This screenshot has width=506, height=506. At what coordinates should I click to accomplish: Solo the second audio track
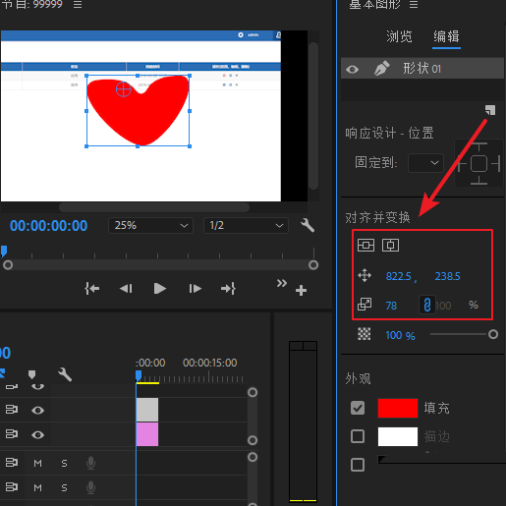(64, 487)
